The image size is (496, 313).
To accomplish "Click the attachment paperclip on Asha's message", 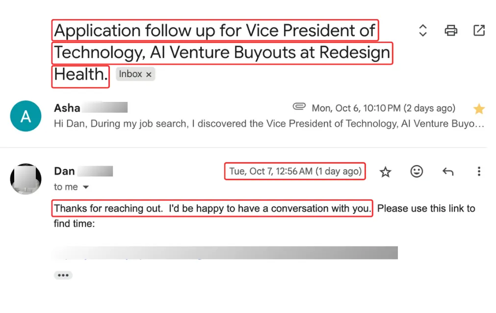I will click(299, 107).
